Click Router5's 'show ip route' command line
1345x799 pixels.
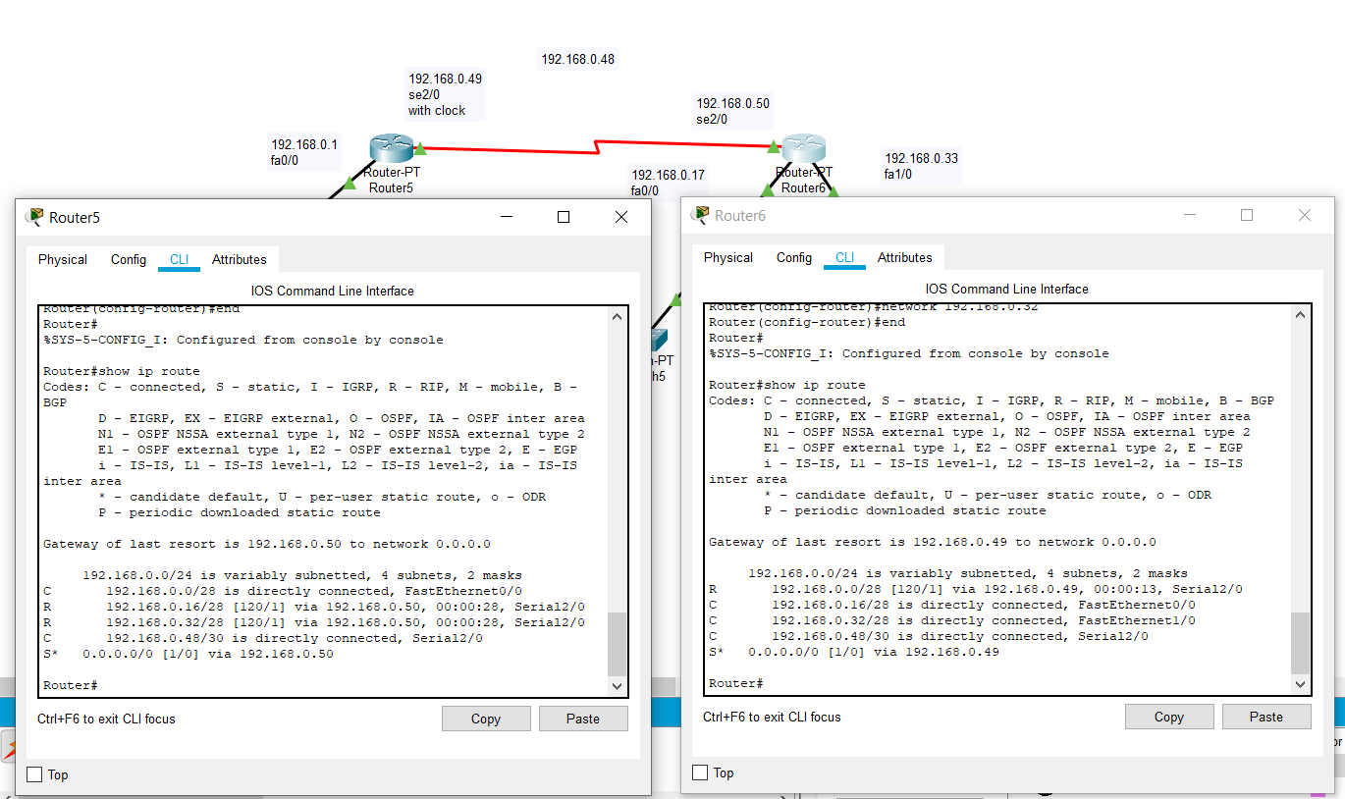pos(122,371)
